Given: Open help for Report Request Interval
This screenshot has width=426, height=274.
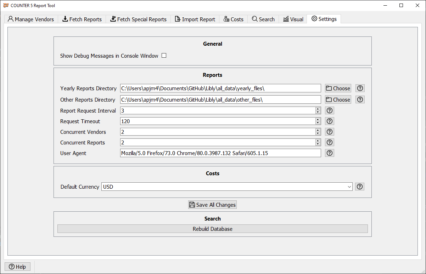Looking at the screenshot, I should (x=329, y=110).
